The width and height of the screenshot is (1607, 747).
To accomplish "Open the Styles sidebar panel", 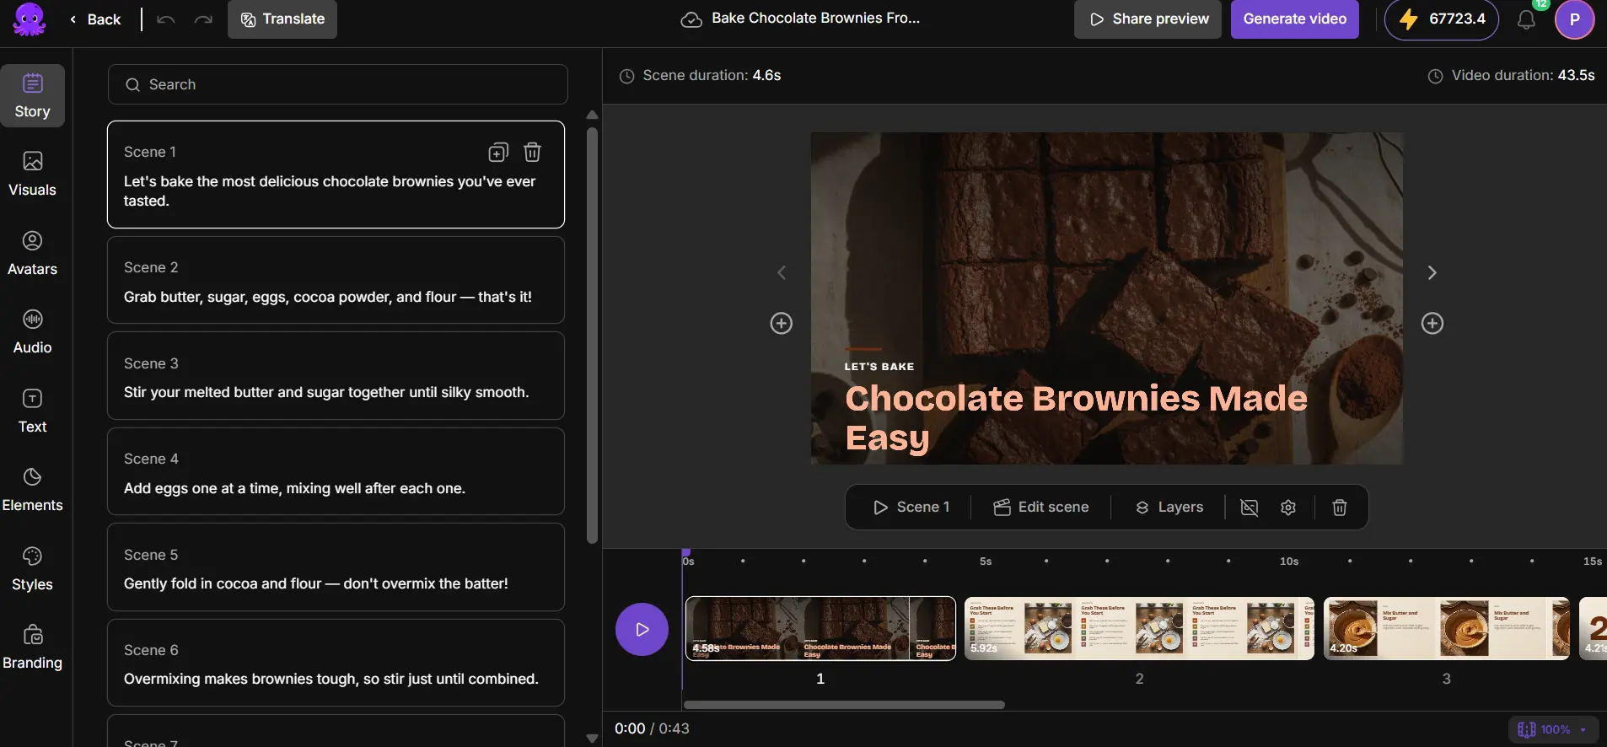I will point(32,569).
